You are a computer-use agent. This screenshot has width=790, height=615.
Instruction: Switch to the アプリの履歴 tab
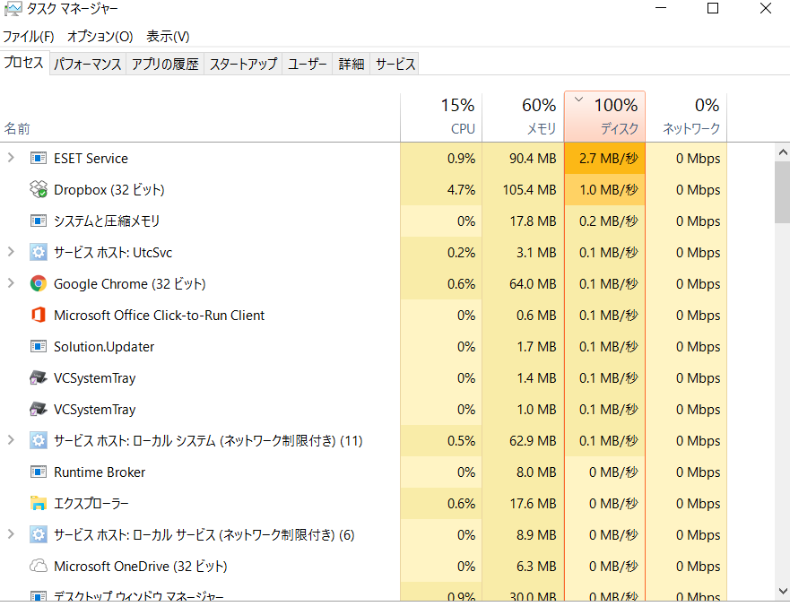coord(165,64)
